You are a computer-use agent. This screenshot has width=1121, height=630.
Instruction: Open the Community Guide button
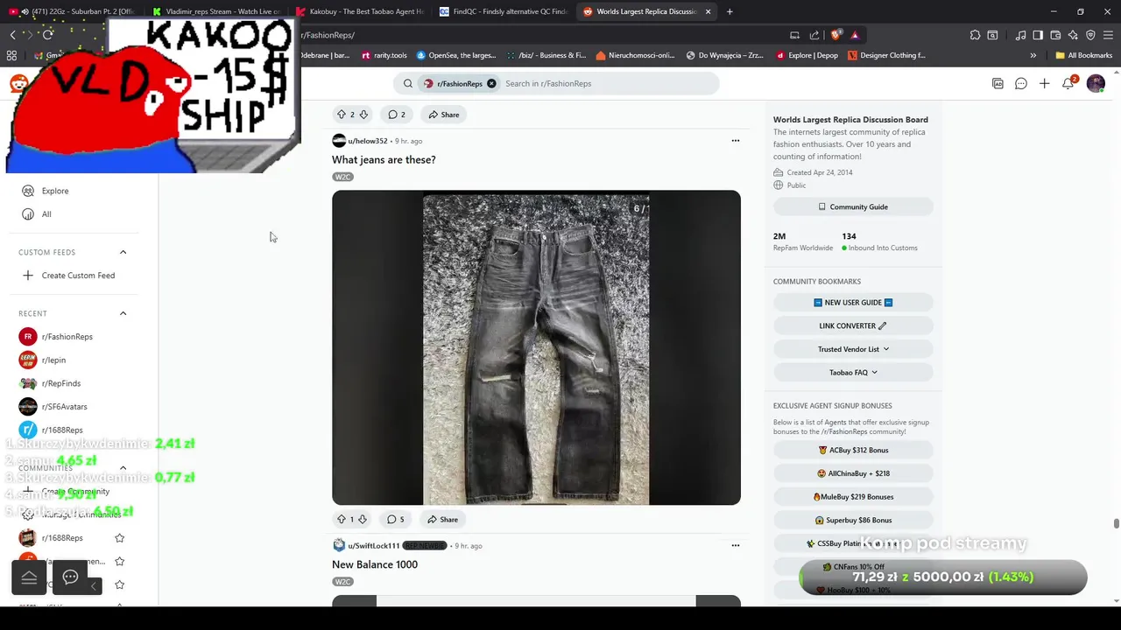pos(853,206)
